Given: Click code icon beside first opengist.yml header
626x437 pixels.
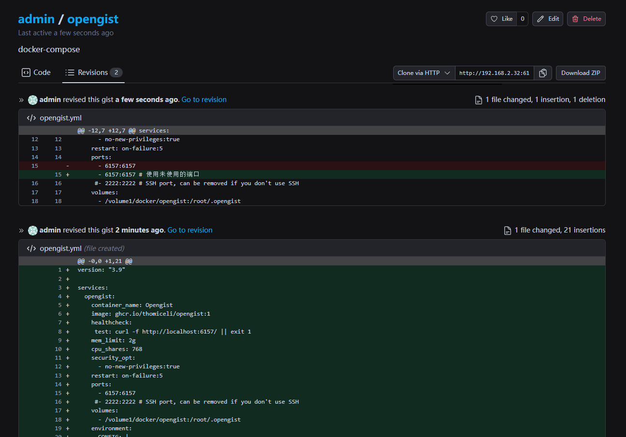Looking at the screenshot, I should coord(31,118).
